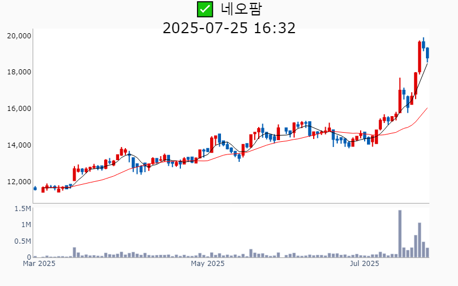The height and width of the screenshot is (286, 458).
Task: Click the 12,000 price axis label
Action: point(19,181)
